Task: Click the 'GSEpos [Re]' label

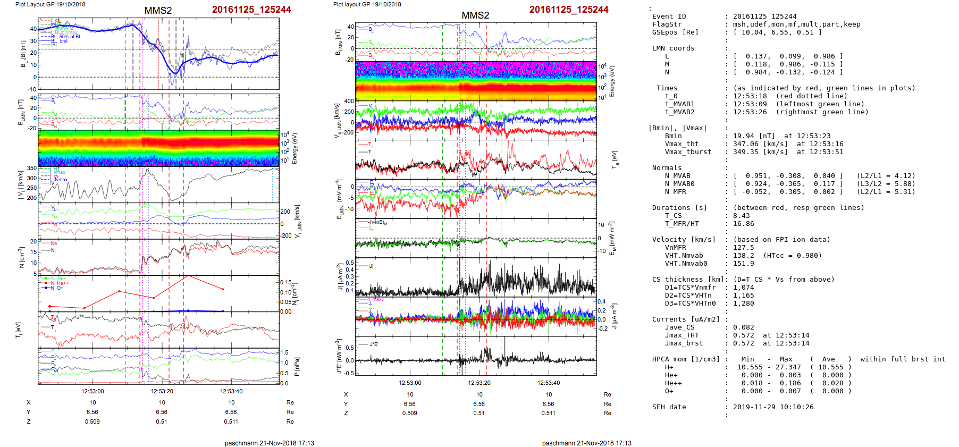Action: (675, 32)
